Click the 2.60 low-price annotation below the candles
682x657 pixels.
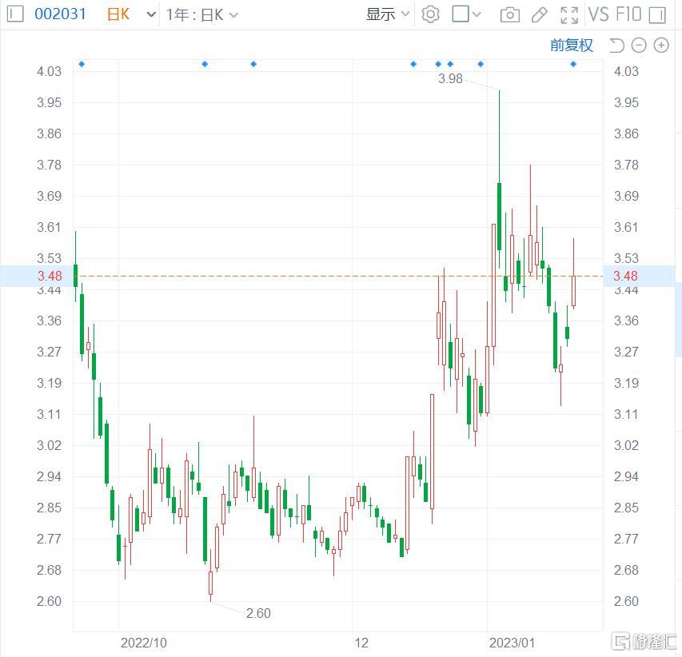[258, 613]
